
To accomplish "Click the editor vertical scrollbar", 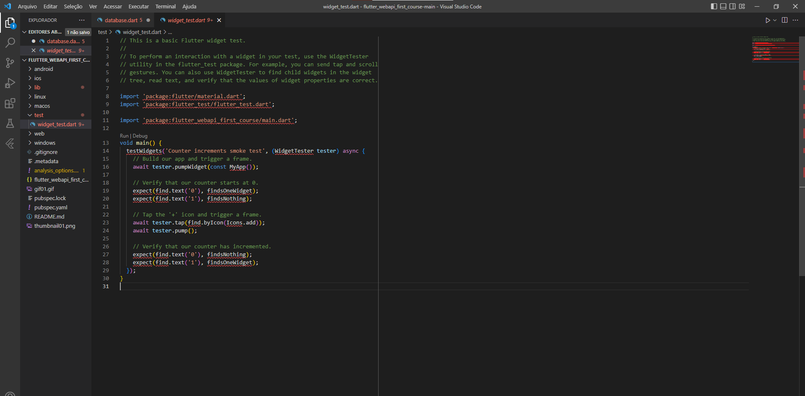I will point(802,156).
